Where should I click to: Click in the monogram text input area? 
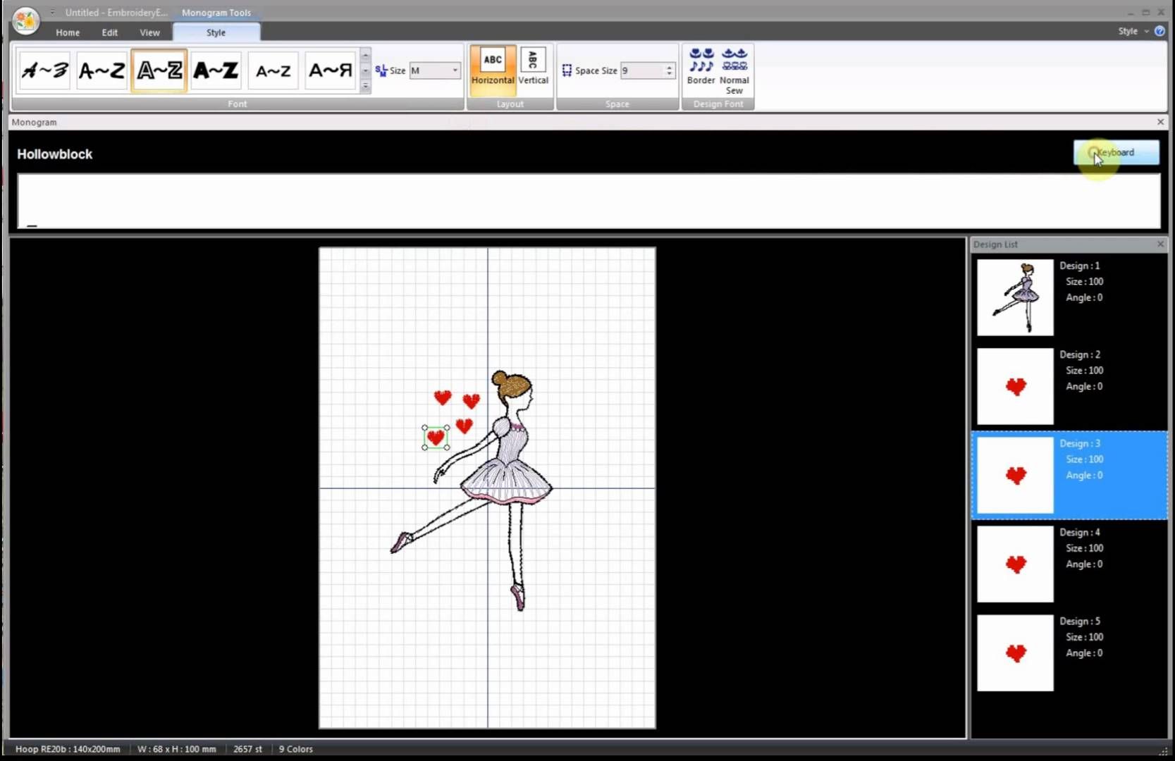pos(589,201)
